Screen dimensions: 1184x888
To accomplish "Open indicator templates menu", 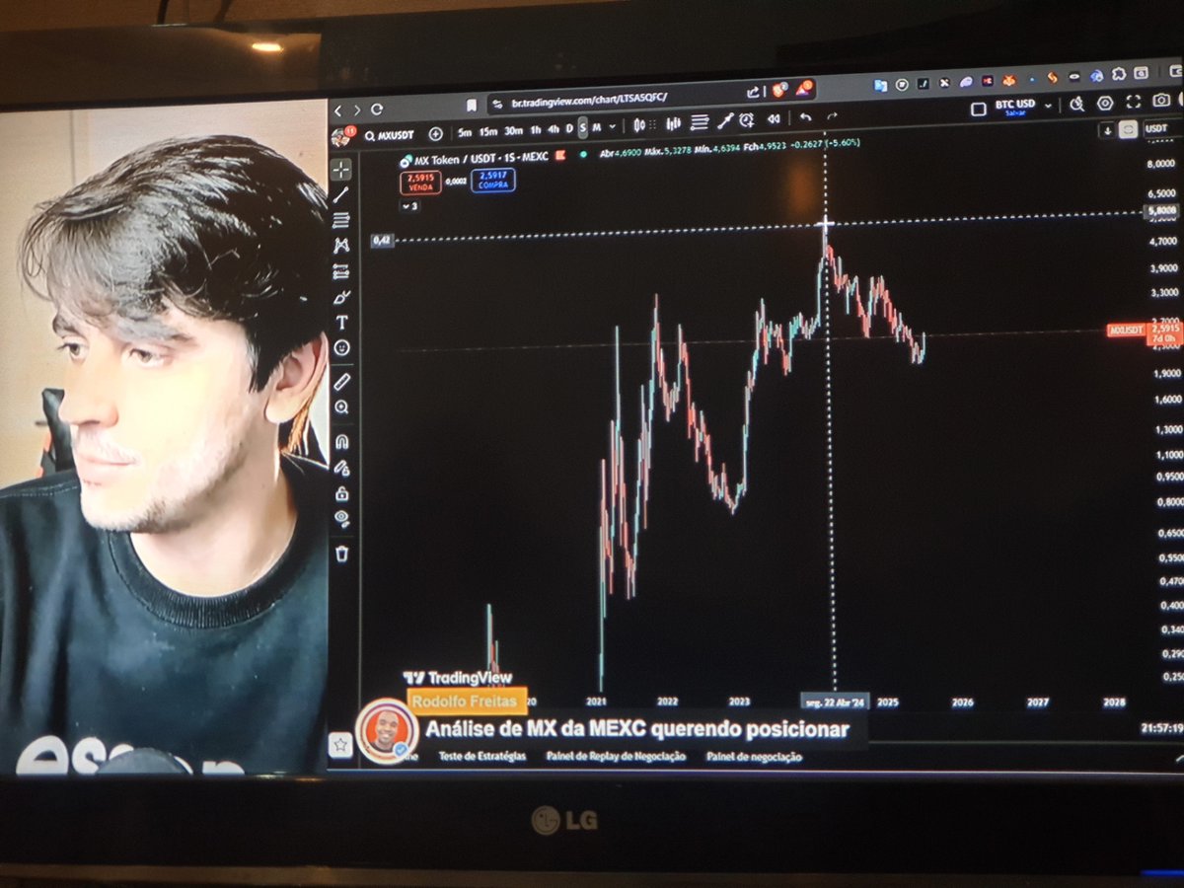I will tap(700, 122).
